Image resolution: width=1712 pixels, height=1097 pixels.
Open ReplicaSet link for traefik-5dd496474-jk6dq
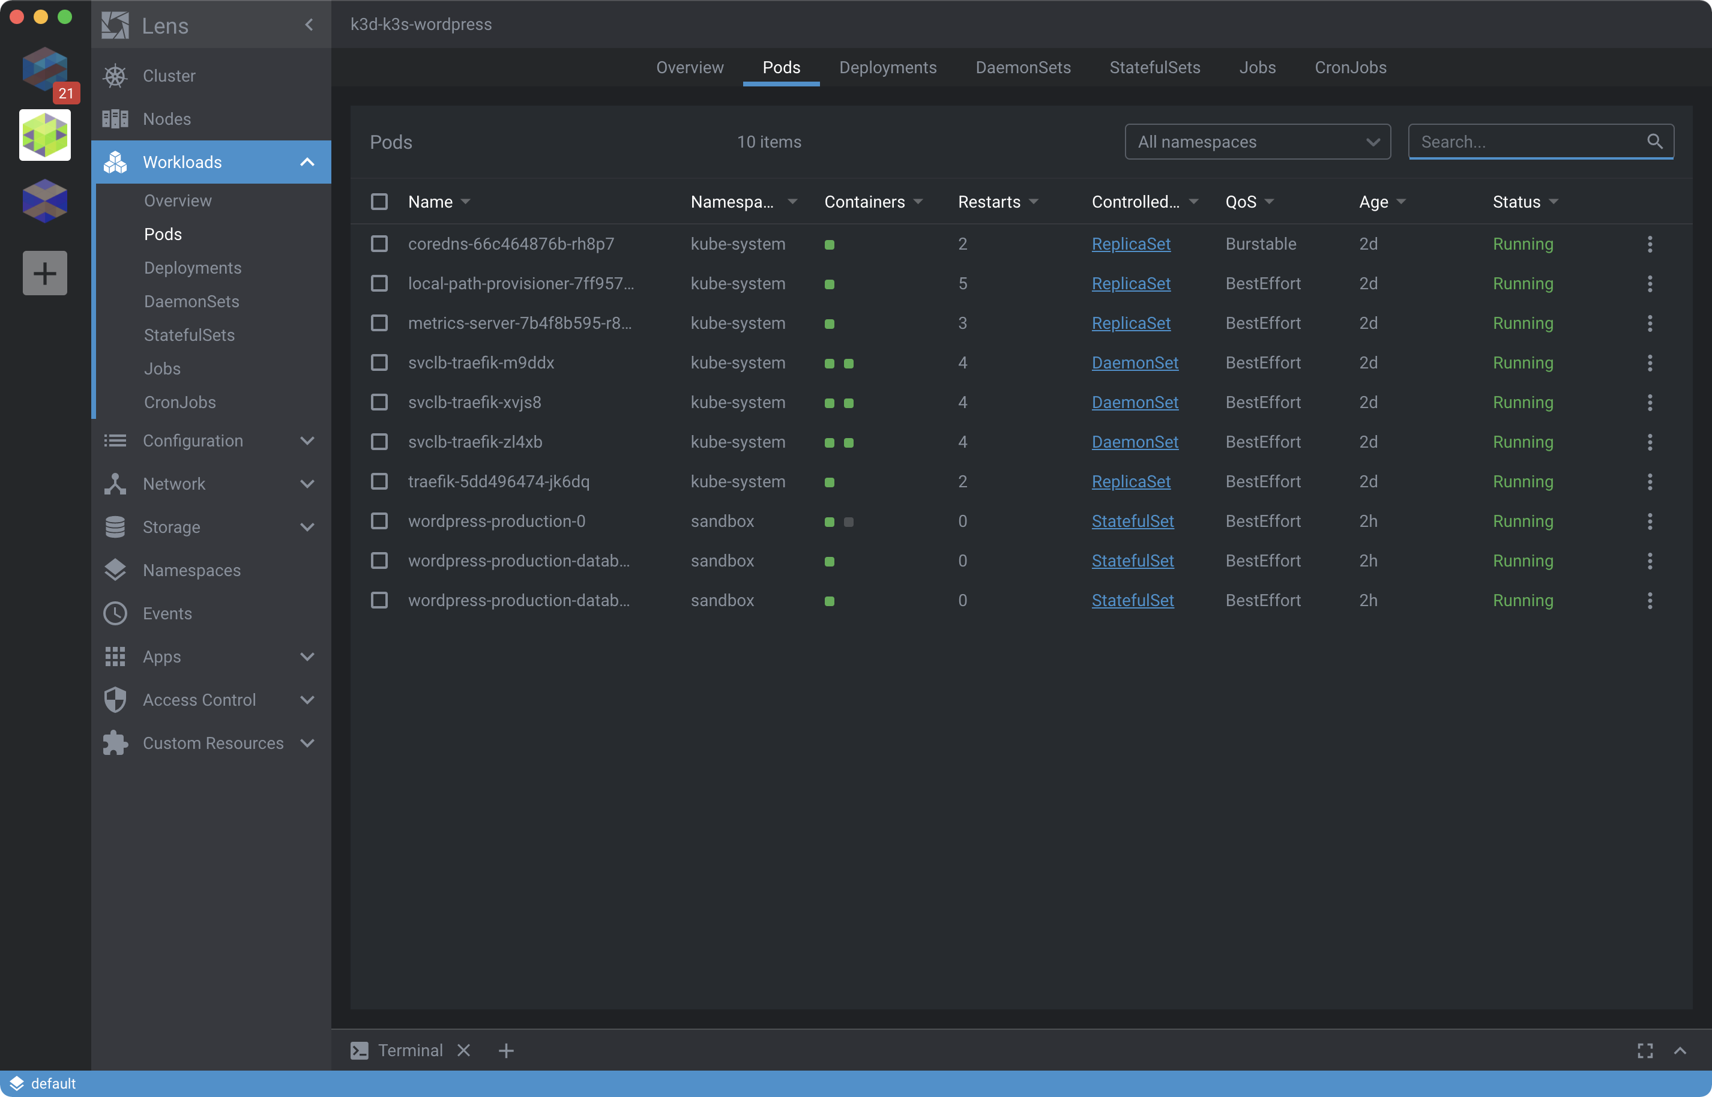tap(1131, 481)
